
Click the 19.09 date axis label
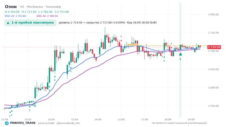(191, 119)
